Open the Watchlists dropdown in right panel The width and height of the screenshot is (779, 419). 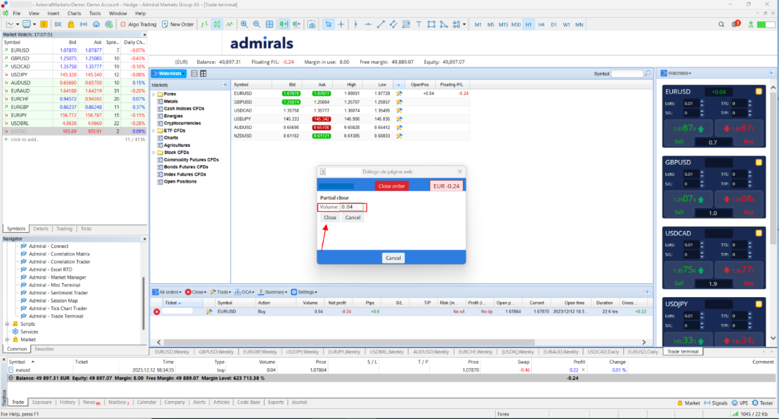click(x=676, y=73)
